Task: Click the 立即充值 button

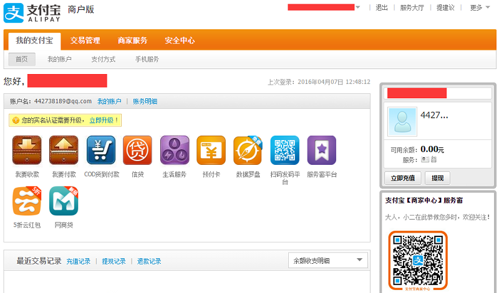Action: pos(402,178)
